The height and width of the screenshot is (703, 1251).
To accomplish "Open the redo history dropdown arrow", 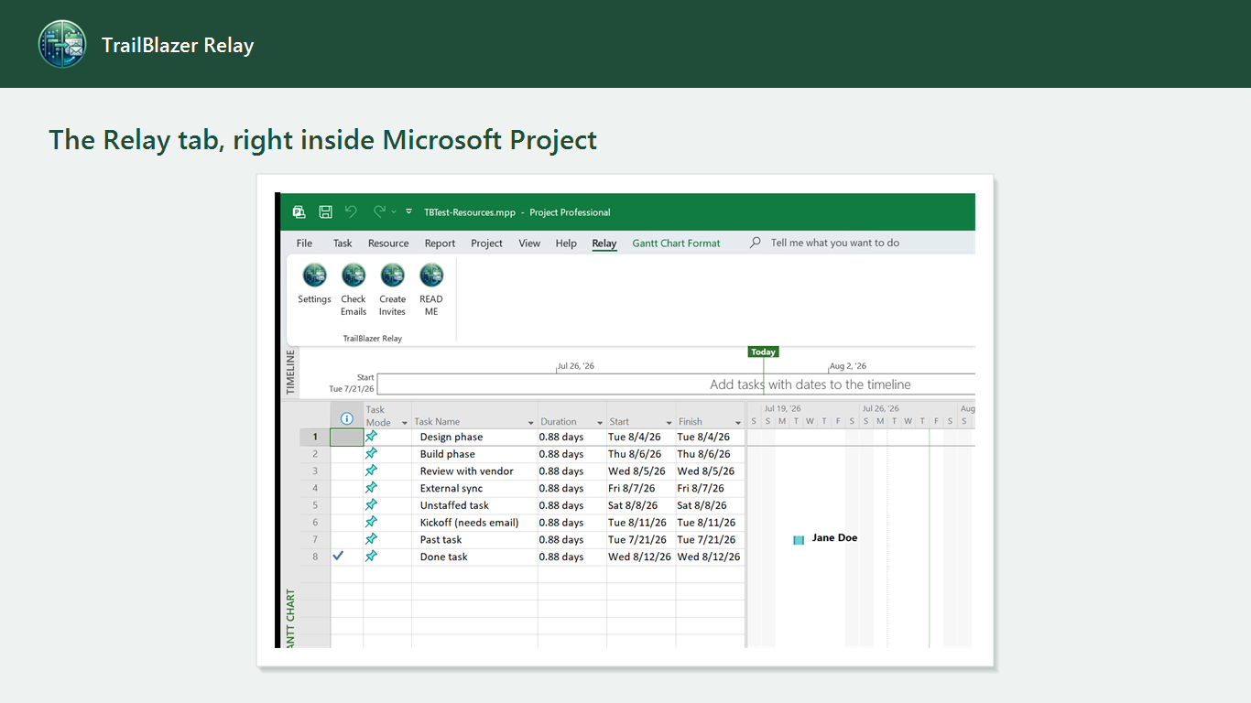I will tap(394, 212).
